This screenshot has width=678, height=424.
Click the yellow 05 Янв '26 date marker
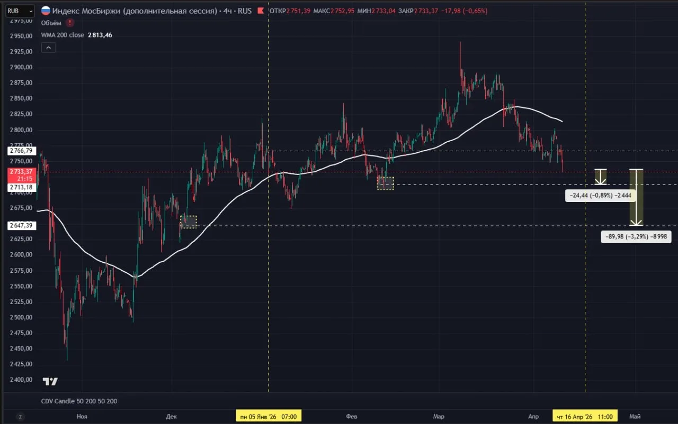point(269,417)
